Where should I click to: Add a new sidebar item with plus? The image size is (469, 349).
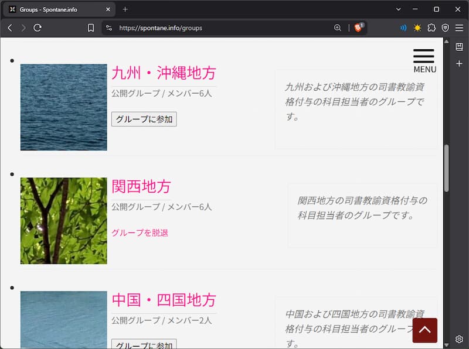click(x=459, y=63)
